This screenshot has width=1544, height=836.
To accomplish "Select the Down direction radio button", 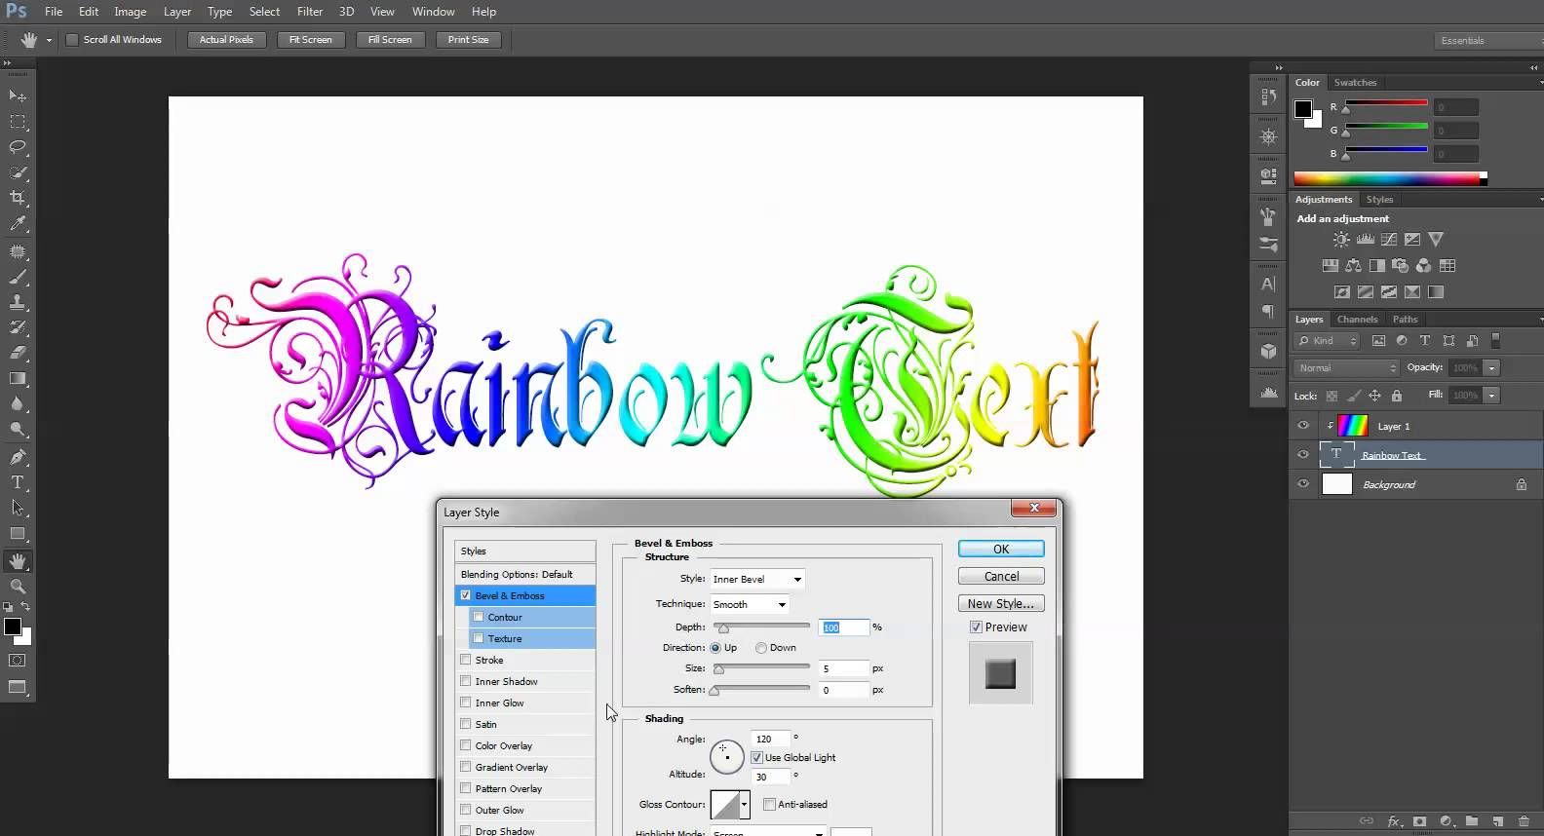I will coord(761,648).
